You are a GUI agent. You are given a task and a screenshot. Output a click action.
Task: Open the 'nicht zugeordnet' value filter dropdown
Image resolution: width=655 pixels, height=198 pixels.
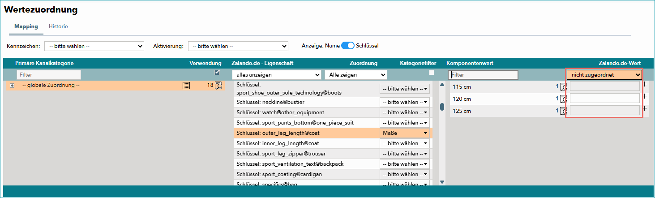pos(604,75)
